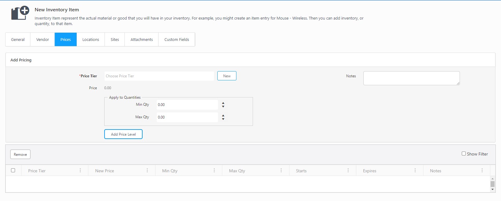Open New Price column options icon
Viewport: 501px width, 201px height.
click(x=147, y=170)
